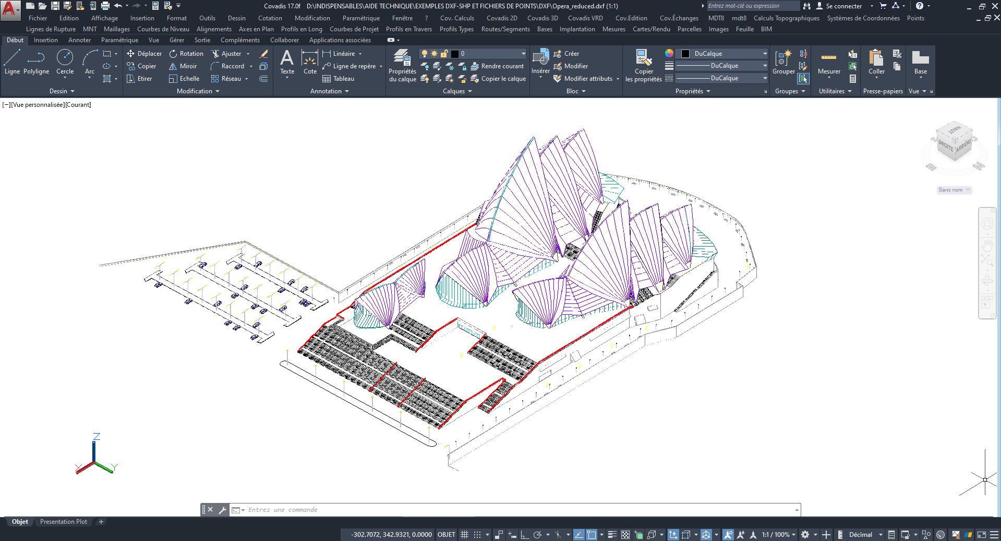The height and width of the screenshot is (541, 1001).
Task: Click Copier les propriétés tool
Action: (x=643, y=66)
